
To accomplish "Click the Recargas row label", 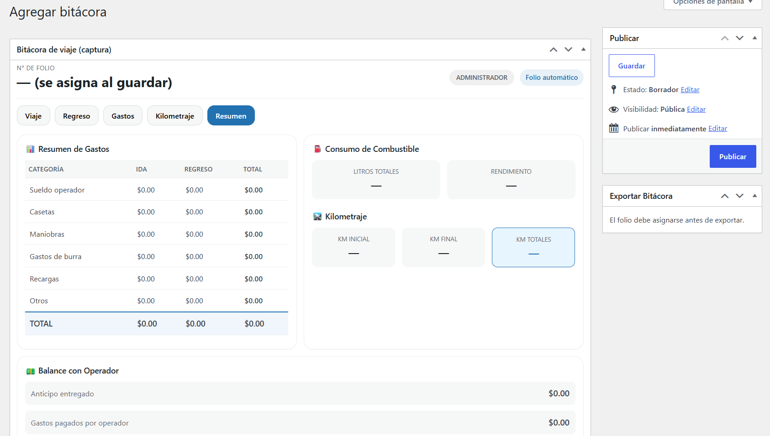I will click(44, 279).
